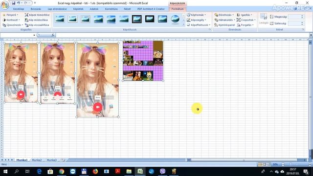Undo the last action

coord(19,3)
